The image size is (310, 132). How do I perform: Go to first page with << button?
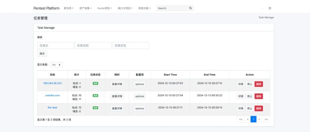click(x=241, y=119)
